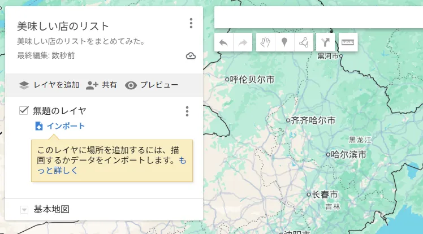Edit the map title 美味しい店のリスト

(63, 26)
